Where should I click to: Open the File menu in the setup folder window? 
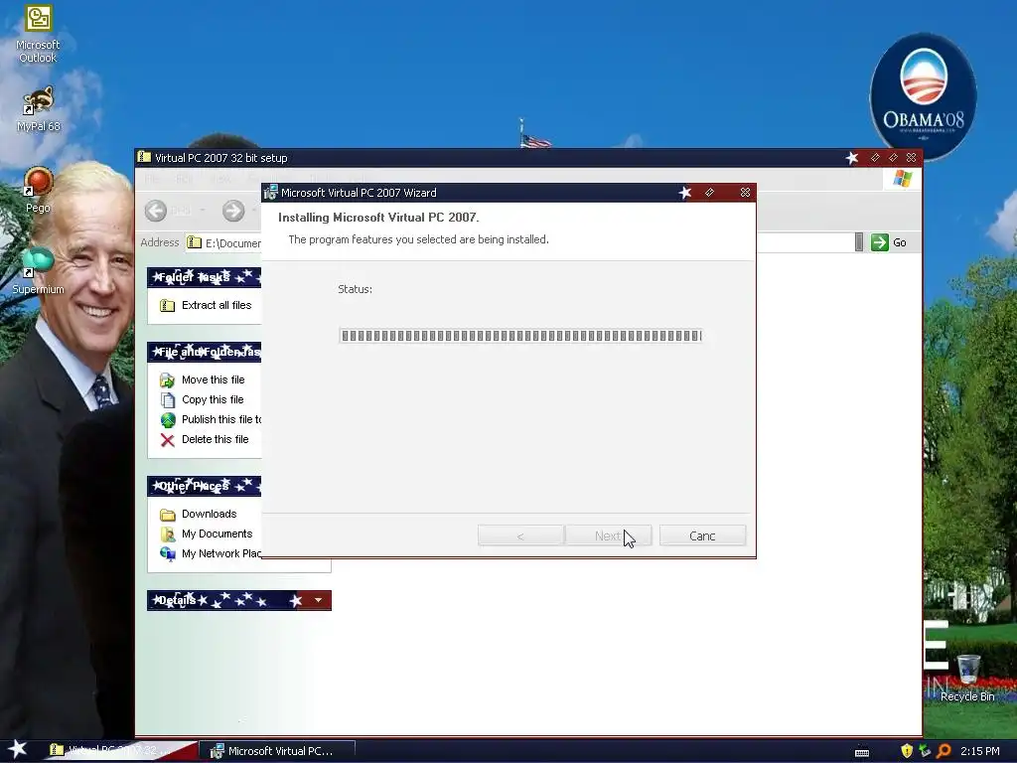152,179
